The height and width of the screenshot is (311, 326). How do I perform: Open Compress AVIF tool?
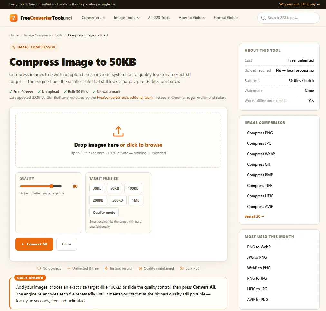(260, 207)
